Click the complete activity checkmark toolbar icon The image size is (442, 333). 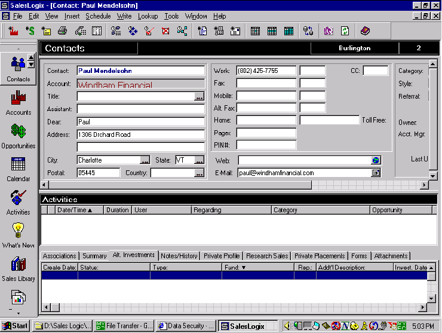(149, 30)
